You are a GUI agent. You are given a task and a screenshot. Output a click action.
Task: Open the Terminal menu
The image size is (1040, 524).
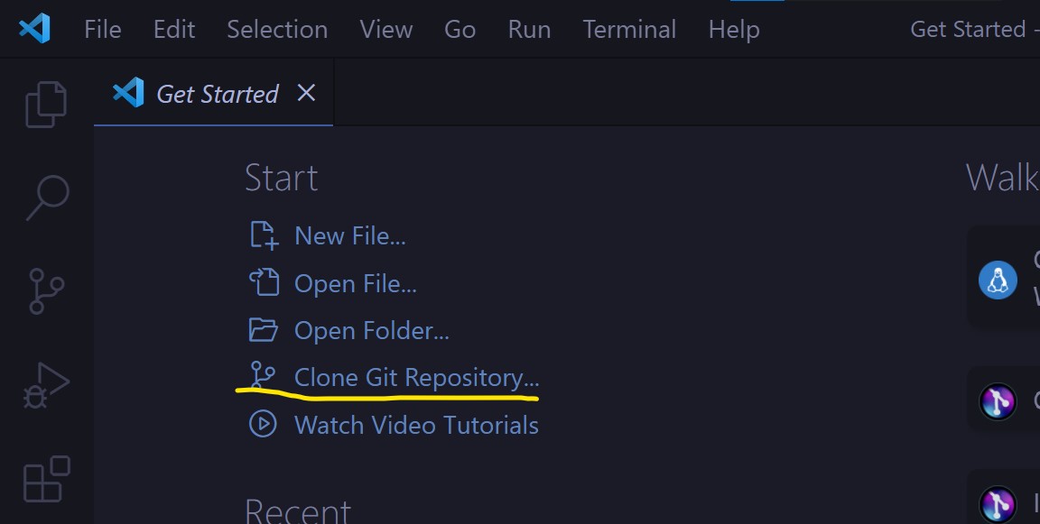pyautogui.click(x=629, y=28)
